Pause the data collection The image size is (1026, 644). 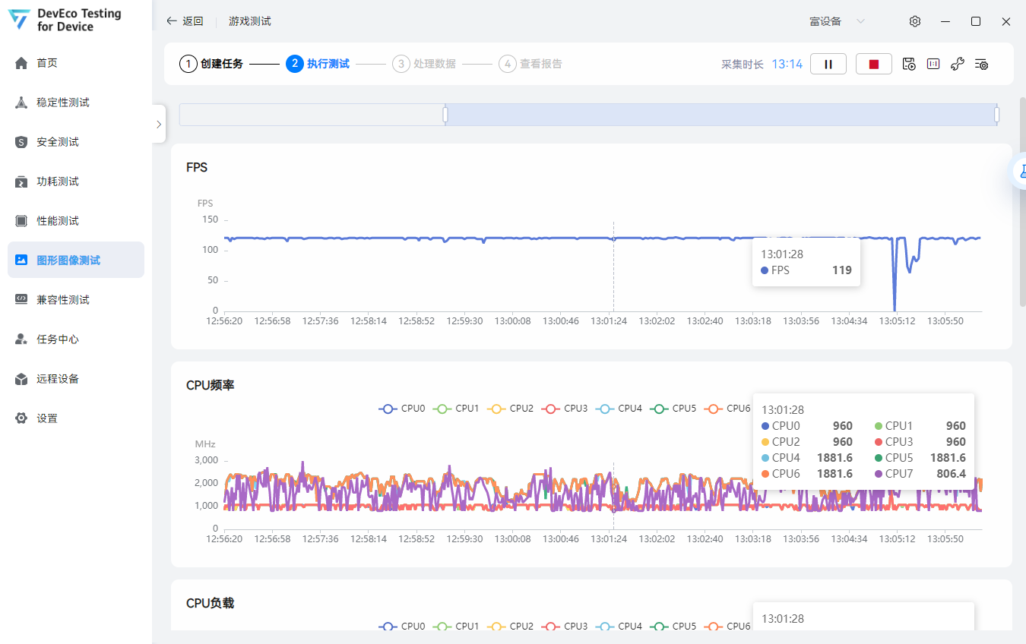coord(828,64)
